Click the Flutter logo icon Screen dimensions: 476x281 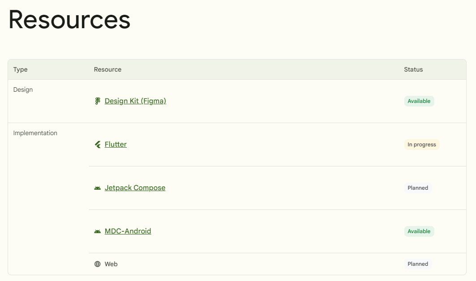(97, 145)
